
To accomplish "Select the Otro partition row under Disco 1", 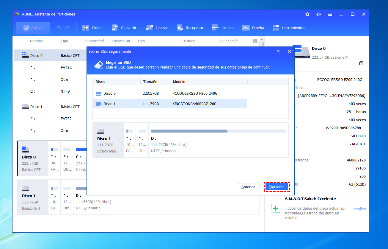I will click(50, 130).
